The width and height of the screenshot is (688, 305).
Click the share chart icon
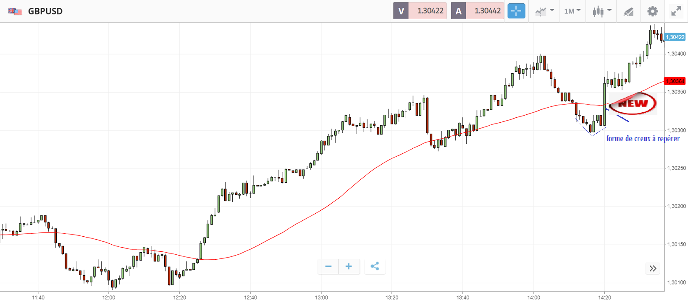coord(375,266)
